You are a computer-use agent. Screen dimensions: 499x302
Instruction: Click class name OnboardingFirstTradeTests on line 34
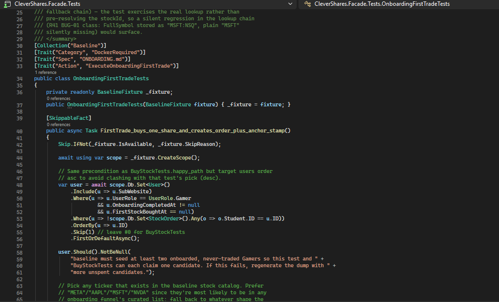[111, 78]
